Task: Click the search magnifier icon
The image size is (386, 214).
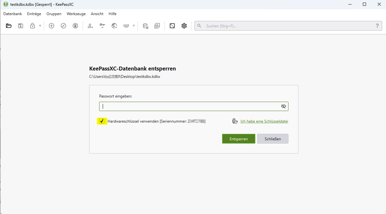Action: tap(199, 26)
